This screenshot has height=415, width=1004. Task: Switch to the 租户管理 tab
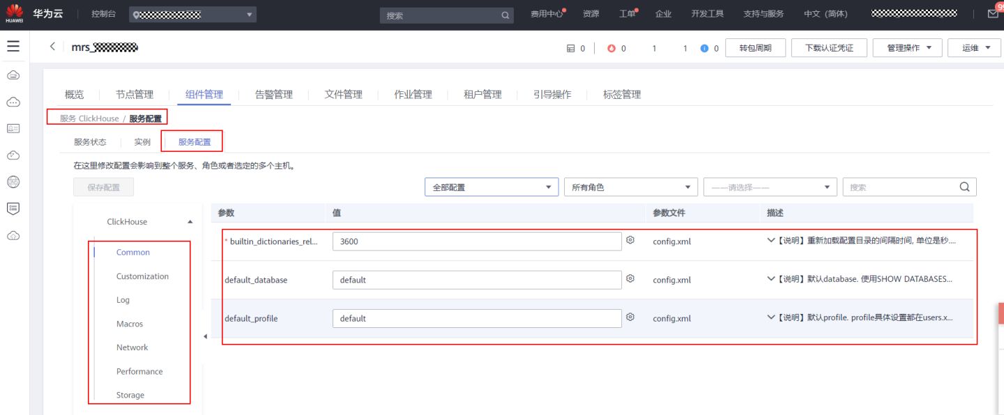[x=482, y=94]
